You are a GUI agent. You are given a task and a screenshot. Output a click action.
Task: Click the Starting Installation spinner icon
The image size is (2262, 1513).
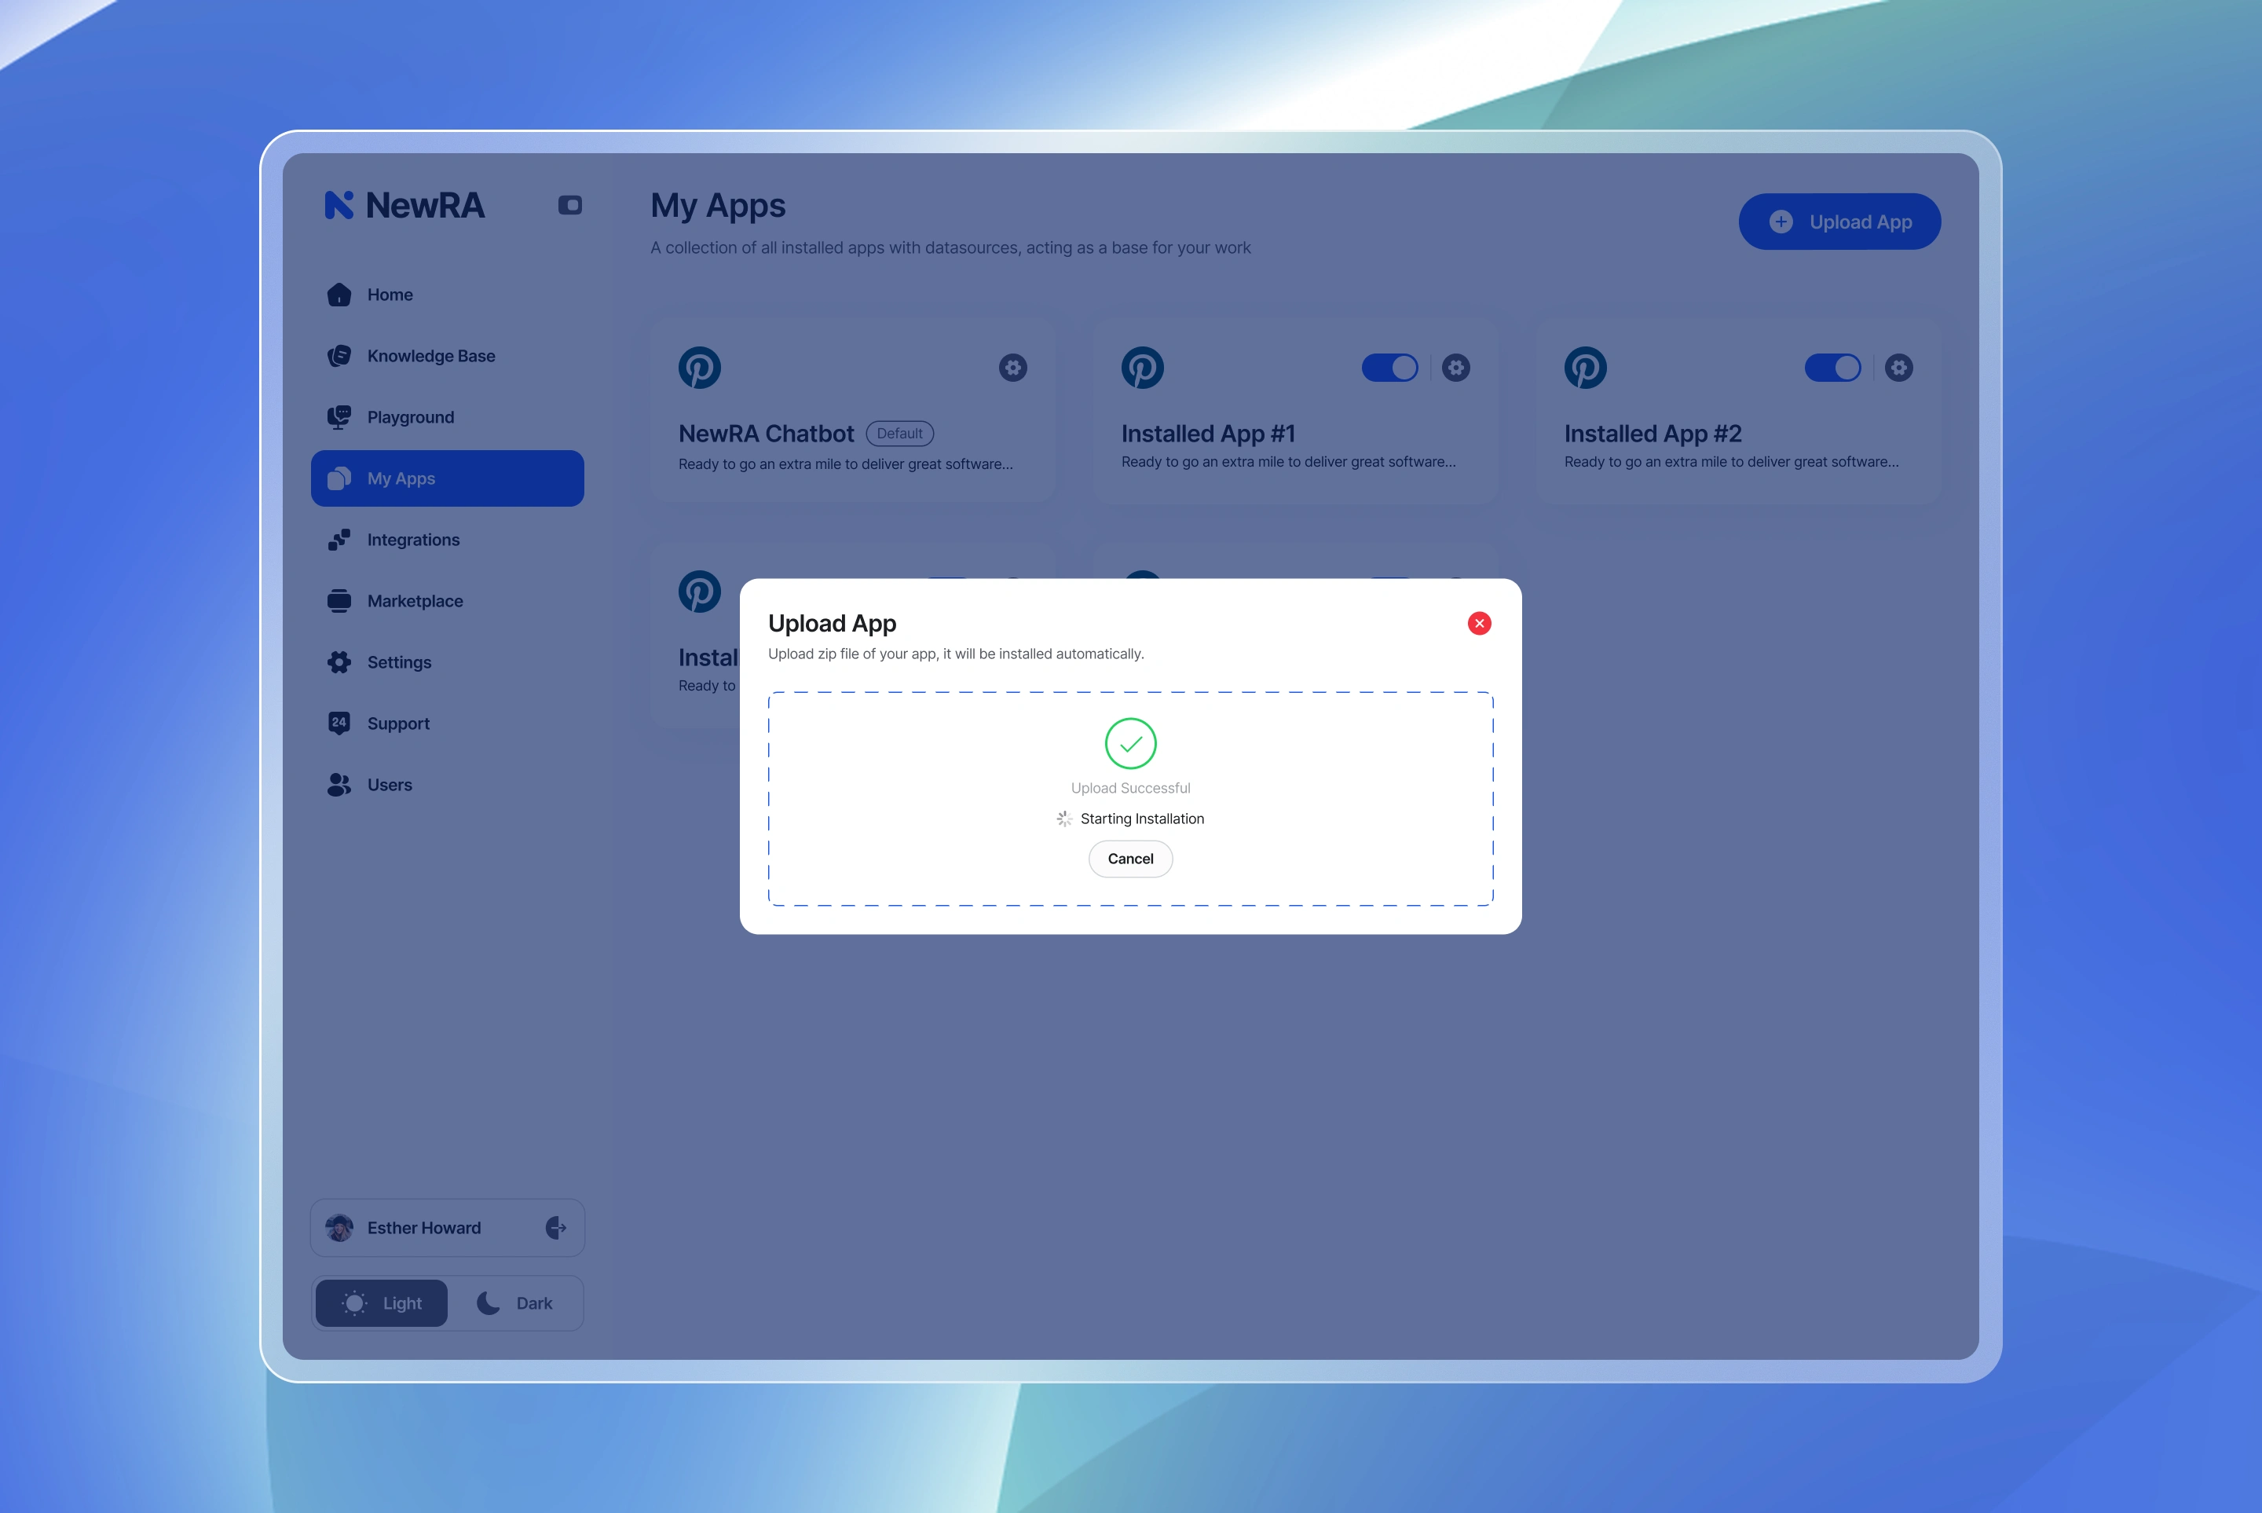click(1064, 819)
